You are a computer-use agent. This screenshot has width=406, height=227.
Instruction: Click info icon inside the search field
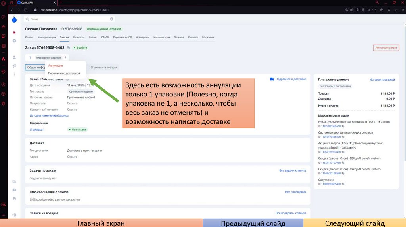(111, 19)
